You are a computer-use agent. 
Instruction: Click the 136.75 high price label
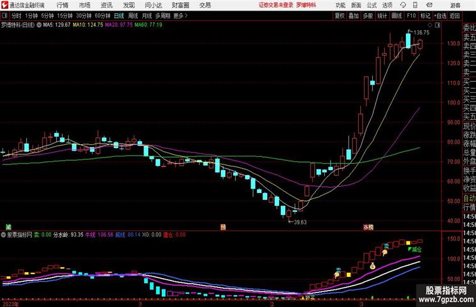(422, 33)
